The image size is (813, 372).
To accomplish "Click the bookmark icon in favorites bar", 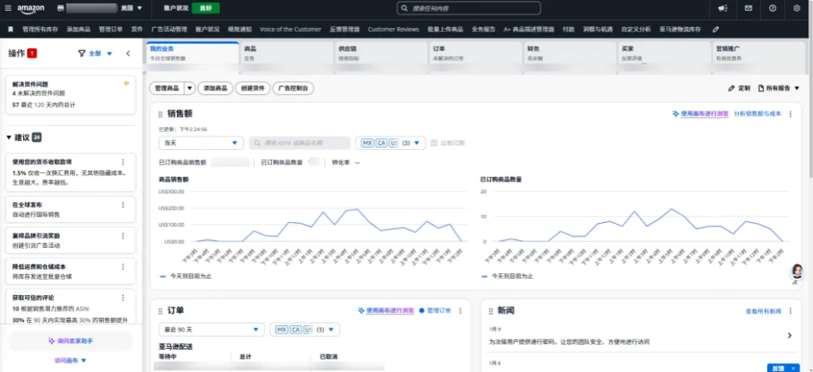I will coord(10,30).
